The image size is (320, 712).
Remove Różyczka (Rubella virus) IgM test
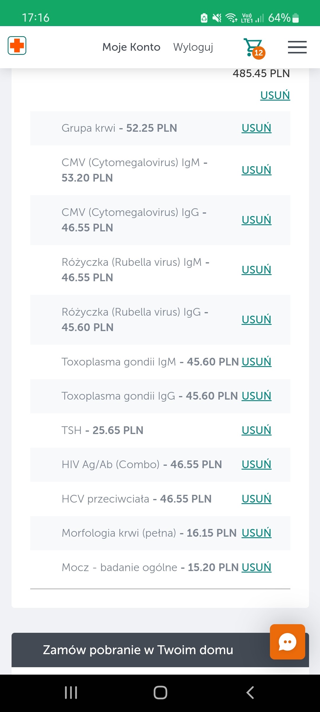pos(256,270)
